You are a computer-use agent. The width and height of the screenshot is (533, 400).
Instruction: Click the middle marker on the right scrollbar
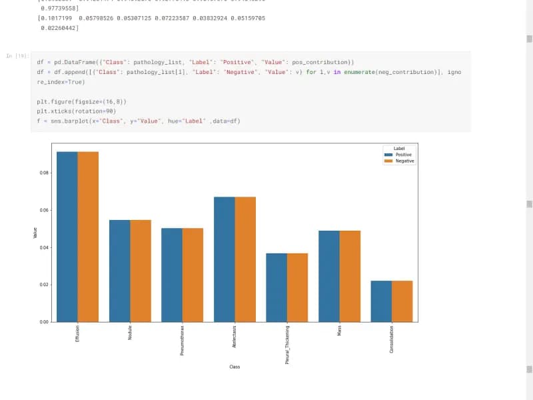pyautogui.click(x=529, y=204)
